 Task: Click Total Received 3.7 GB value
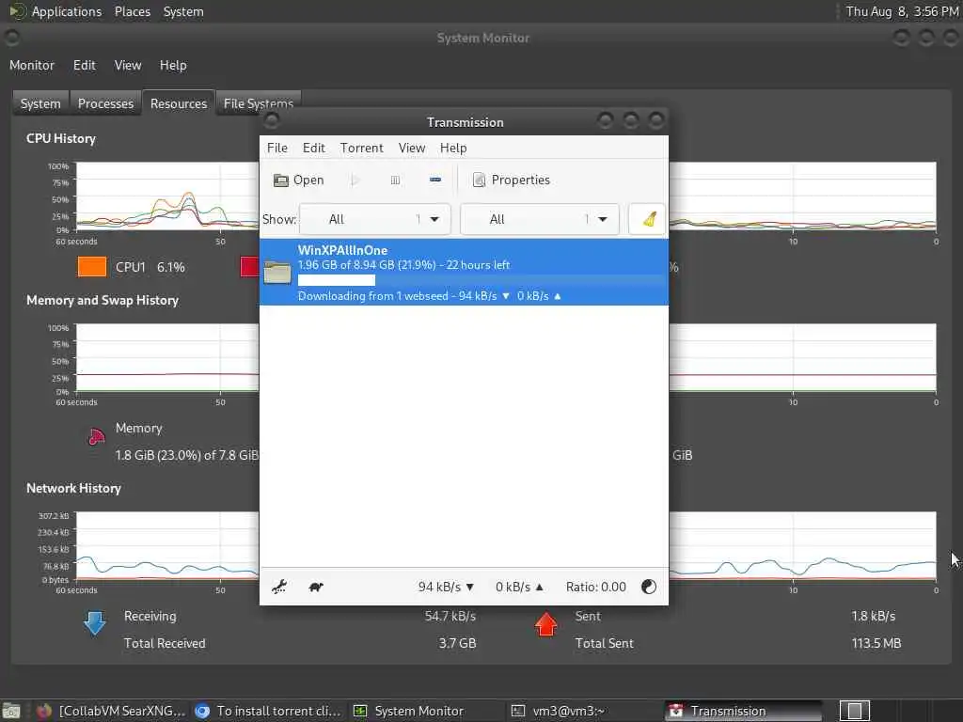pos(458,643)
